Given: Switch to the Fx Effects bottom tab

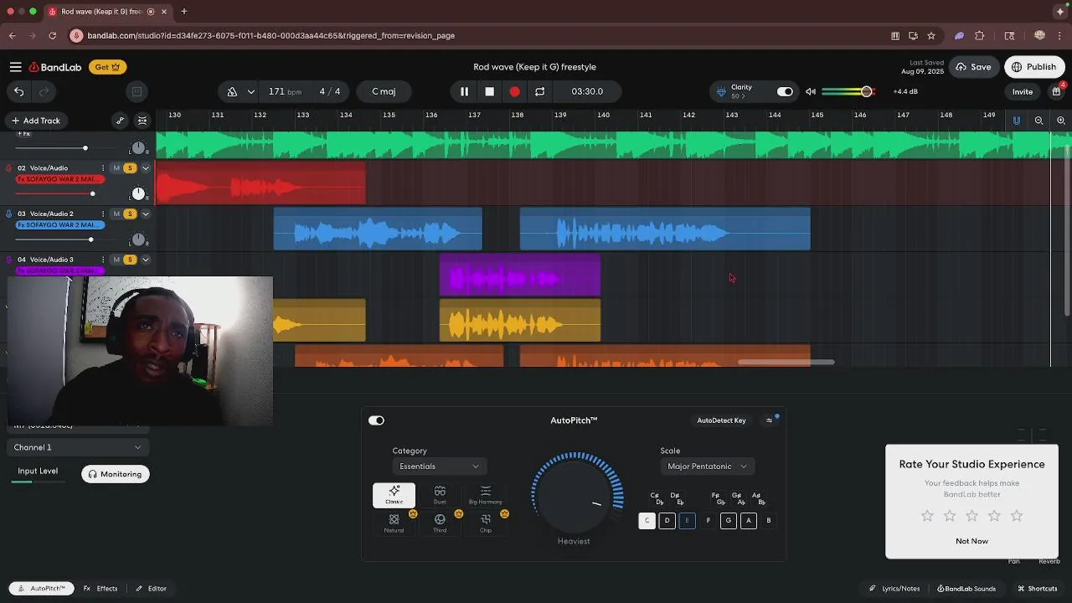Looking at the screenshot, I should click(x=100, y=589).
